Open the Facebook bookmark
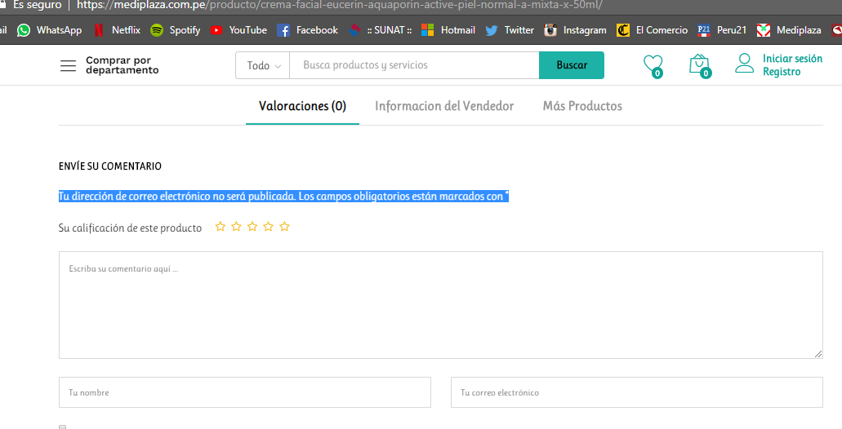Viewport: 842px width, 429px height. (308, 30)
